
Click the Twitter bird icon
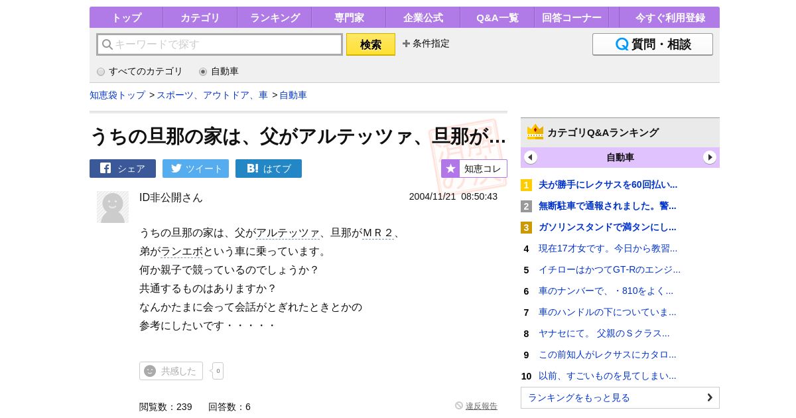pos(176,168)
